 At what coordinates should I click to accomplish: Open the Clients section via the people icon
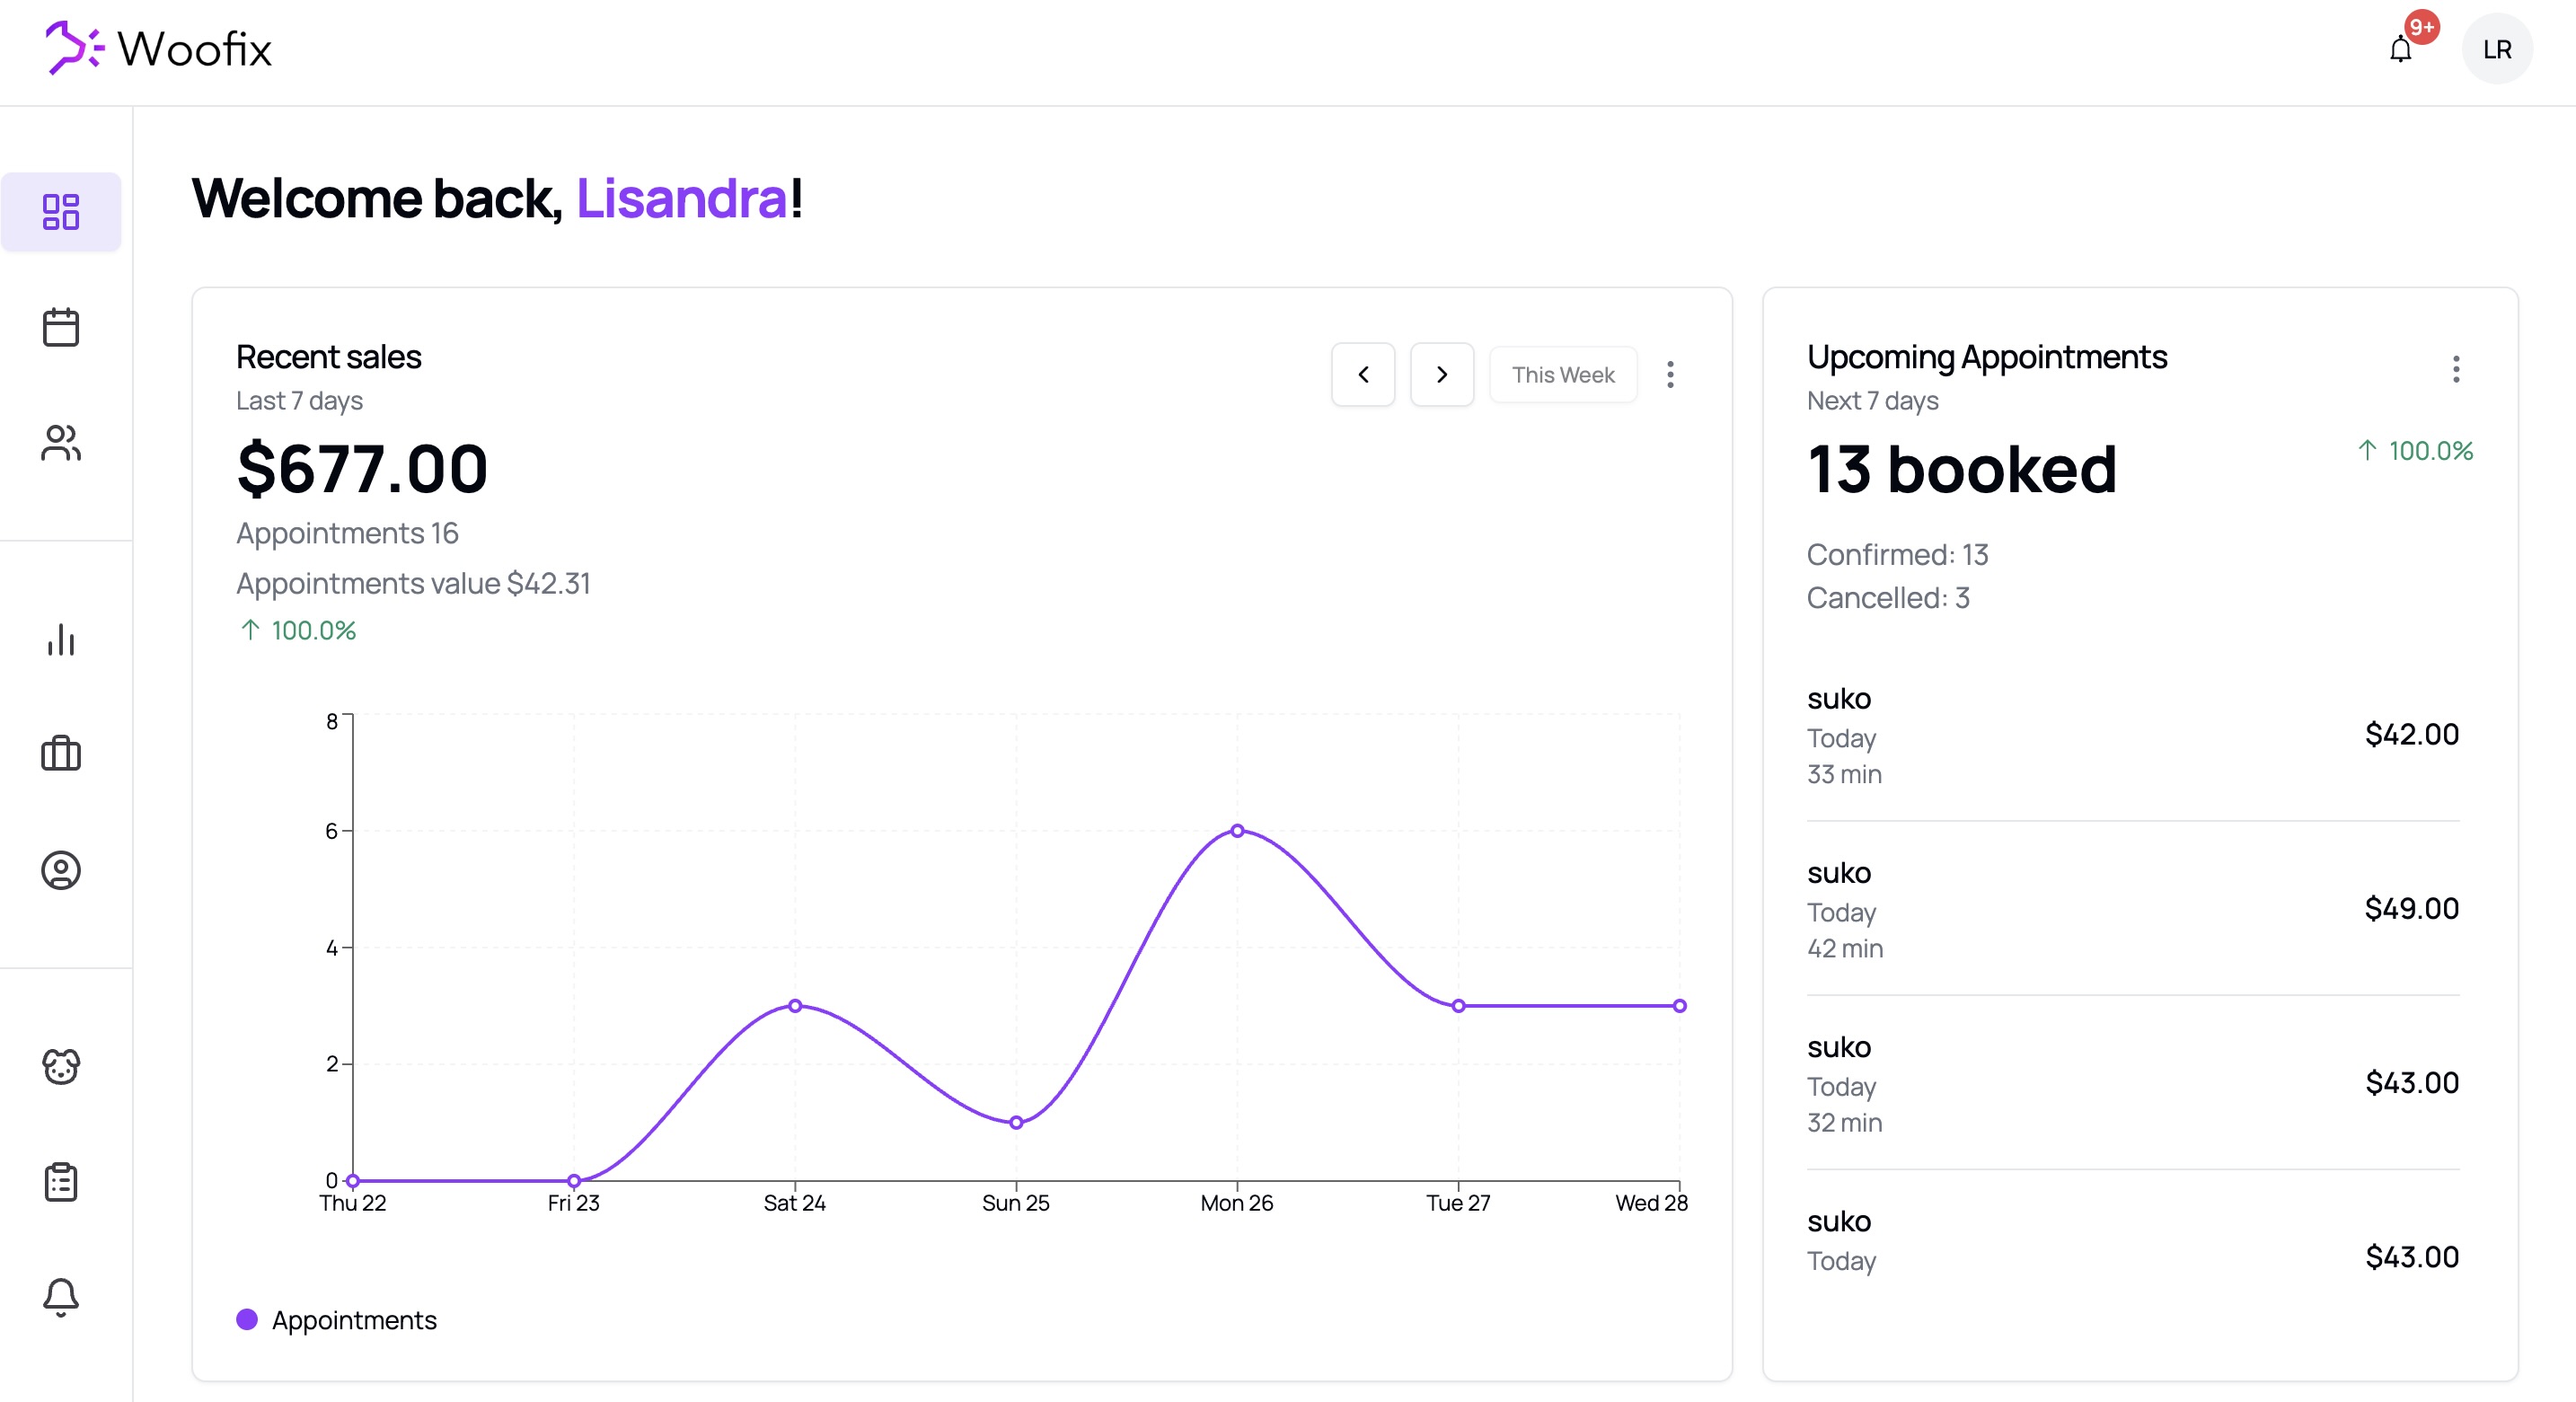(61, 443)
